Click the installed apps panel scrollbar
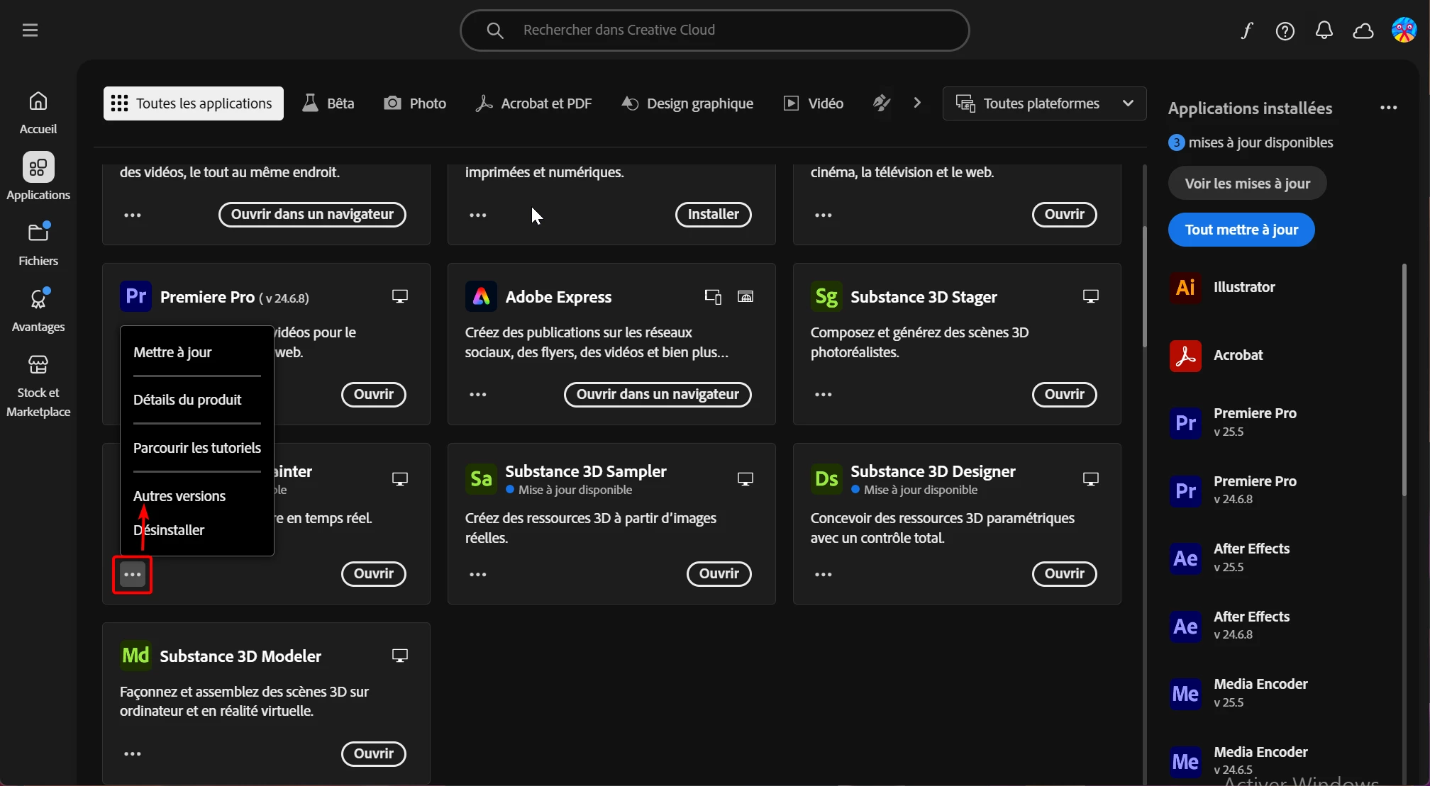 pyautogui.click(x=1404, y=379)
